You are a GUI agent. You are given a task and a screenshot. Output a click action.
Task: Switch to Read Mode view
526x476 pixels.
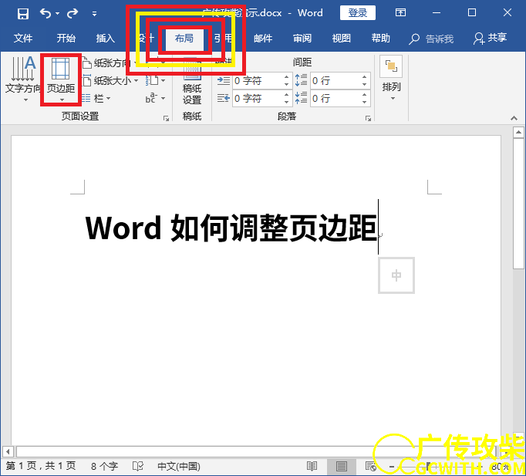(x=312, y=466)
